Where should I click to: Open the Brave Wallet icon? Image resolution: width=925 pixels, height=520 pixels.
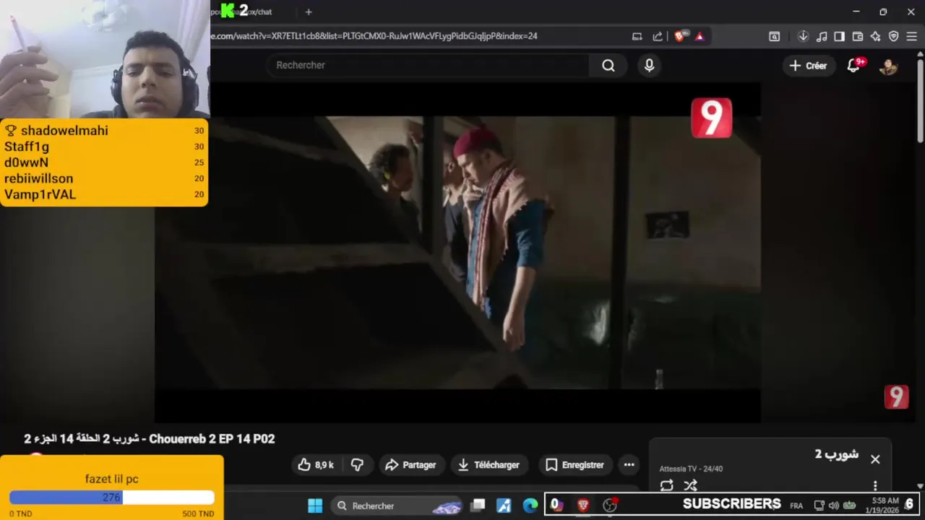858,36
